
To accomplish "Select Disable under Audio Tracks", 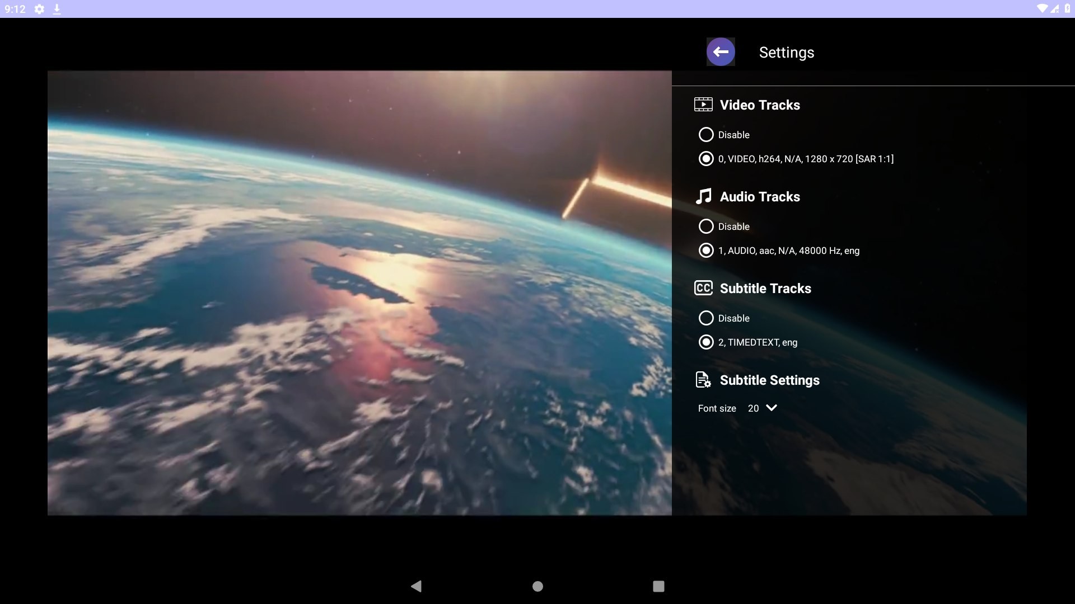I will [x=724, y=226].
